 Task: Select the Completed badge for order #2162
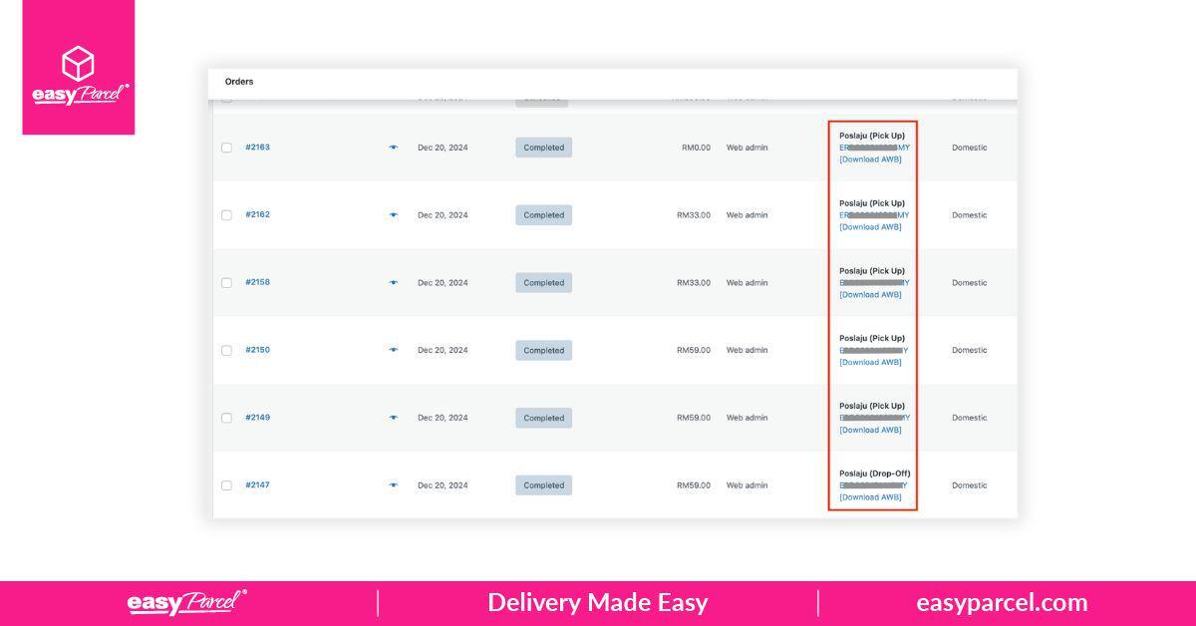tap(544, 215)
